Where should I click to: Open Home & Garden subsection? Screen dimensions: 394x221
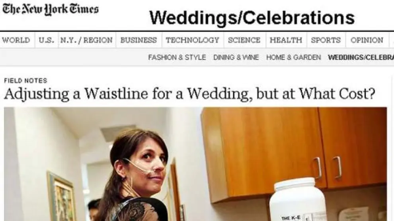pos(293,58)
